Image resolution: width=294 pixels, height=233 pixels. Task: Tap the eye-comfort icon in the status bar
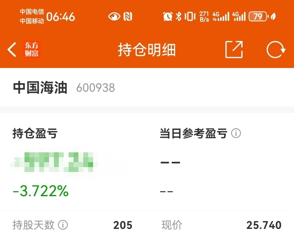coord(114,16)
